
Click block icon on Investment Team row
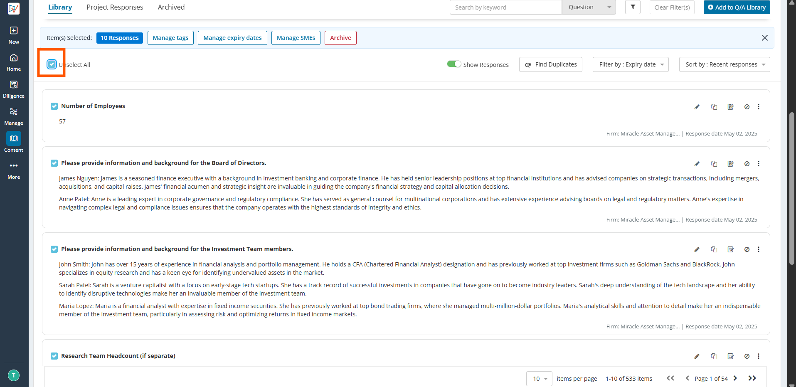pyautogui.click(x=747, y=249)
